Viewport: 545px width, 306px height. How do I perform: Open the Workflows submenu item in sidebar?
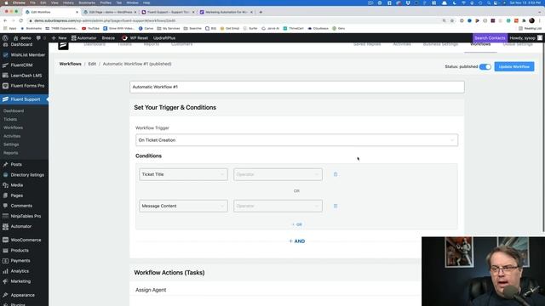[14, 127]
